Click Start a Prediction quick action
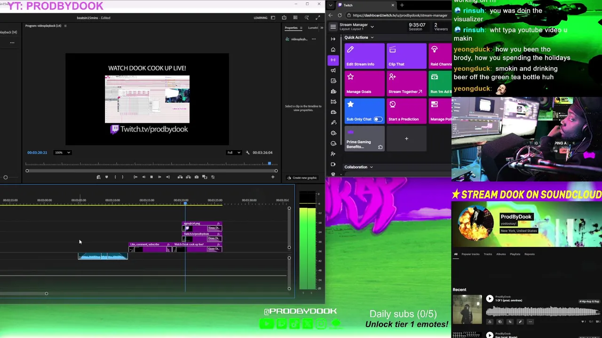This screenshot has height=338, width=602. (406, 111)
